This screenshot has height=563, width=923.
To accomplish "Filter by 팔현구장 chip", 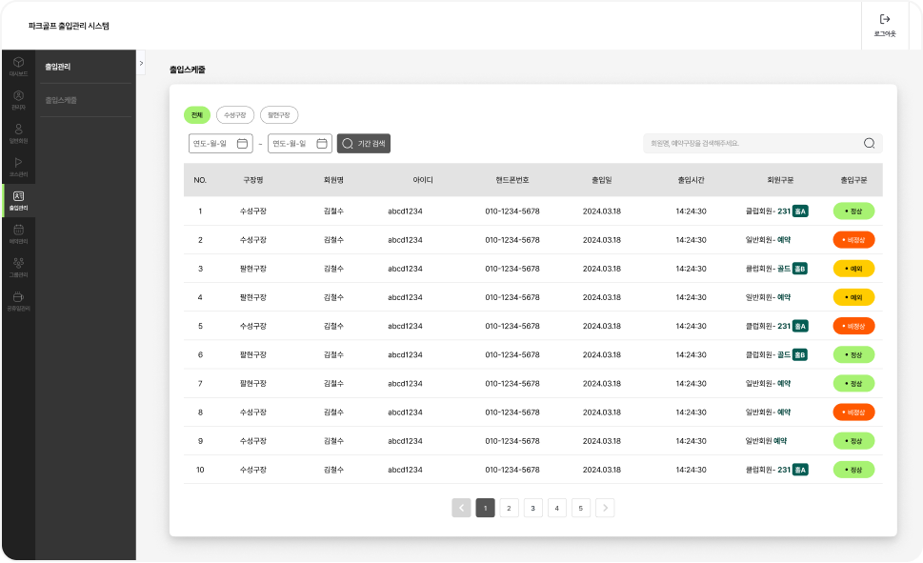I will pyautogui.click(x=279, y=115).
